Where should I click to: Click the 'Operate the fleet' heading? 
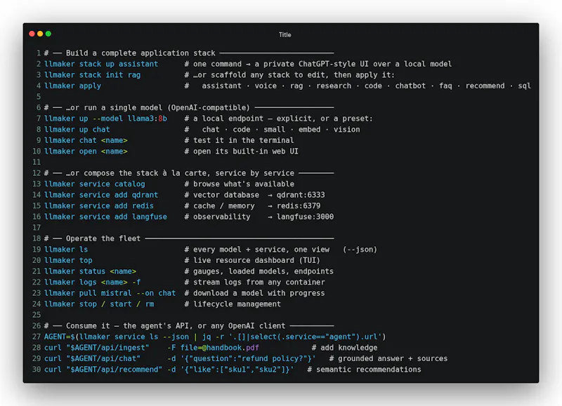[103, 238]
